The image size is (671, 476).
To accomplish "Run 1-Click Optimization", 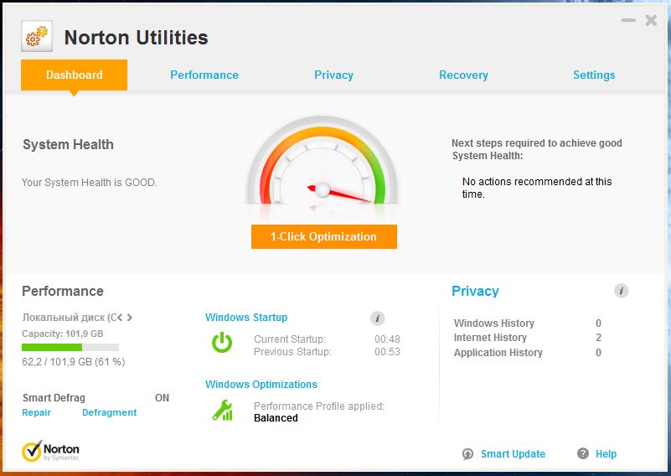I will pos(324,236).
